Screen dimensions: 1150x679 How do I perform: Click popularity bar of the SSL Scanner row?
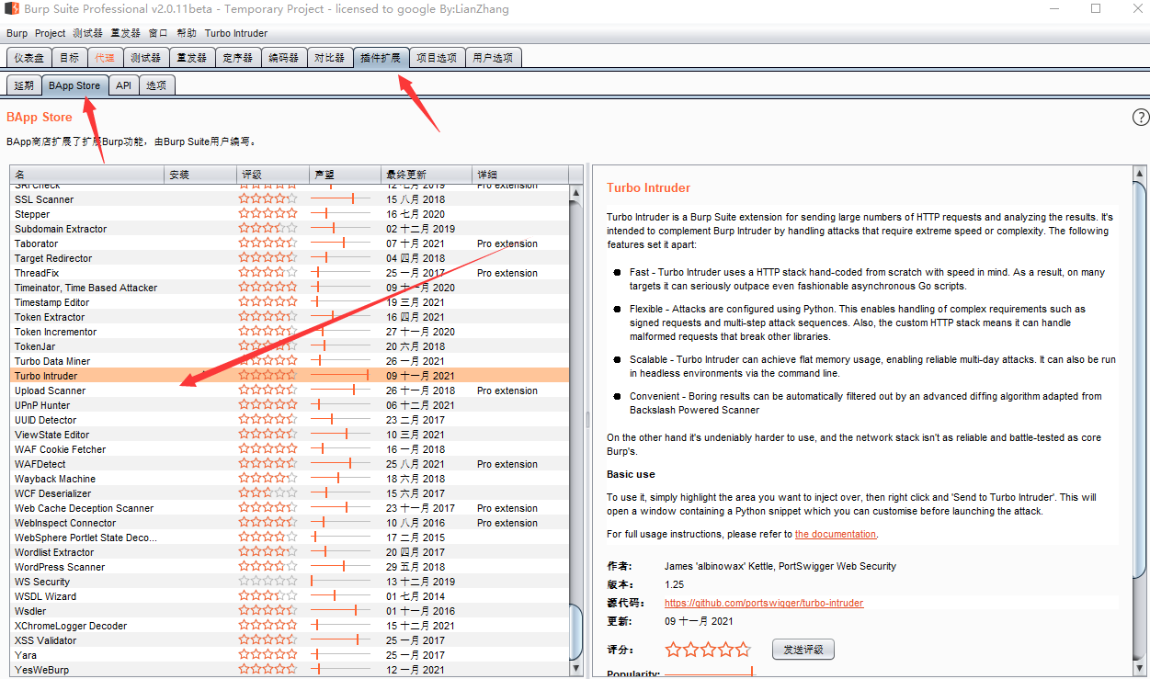tap(340, 199)
